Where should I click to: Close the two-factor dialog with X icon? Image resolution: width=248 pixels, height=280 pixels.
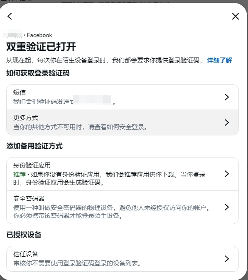[x=236, y=16]
